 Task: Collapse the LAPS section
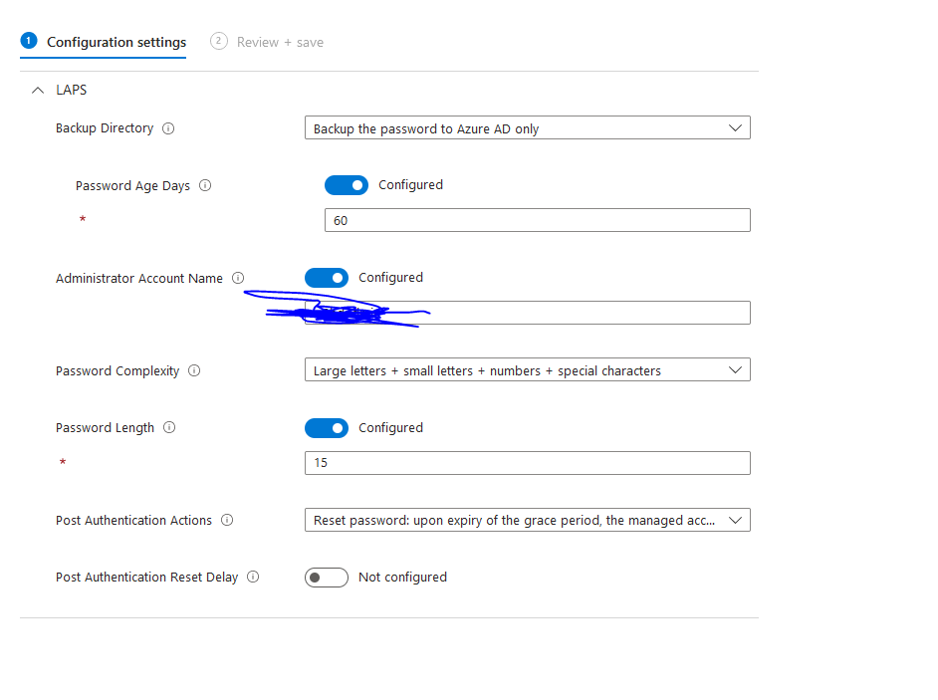[38, 90]
